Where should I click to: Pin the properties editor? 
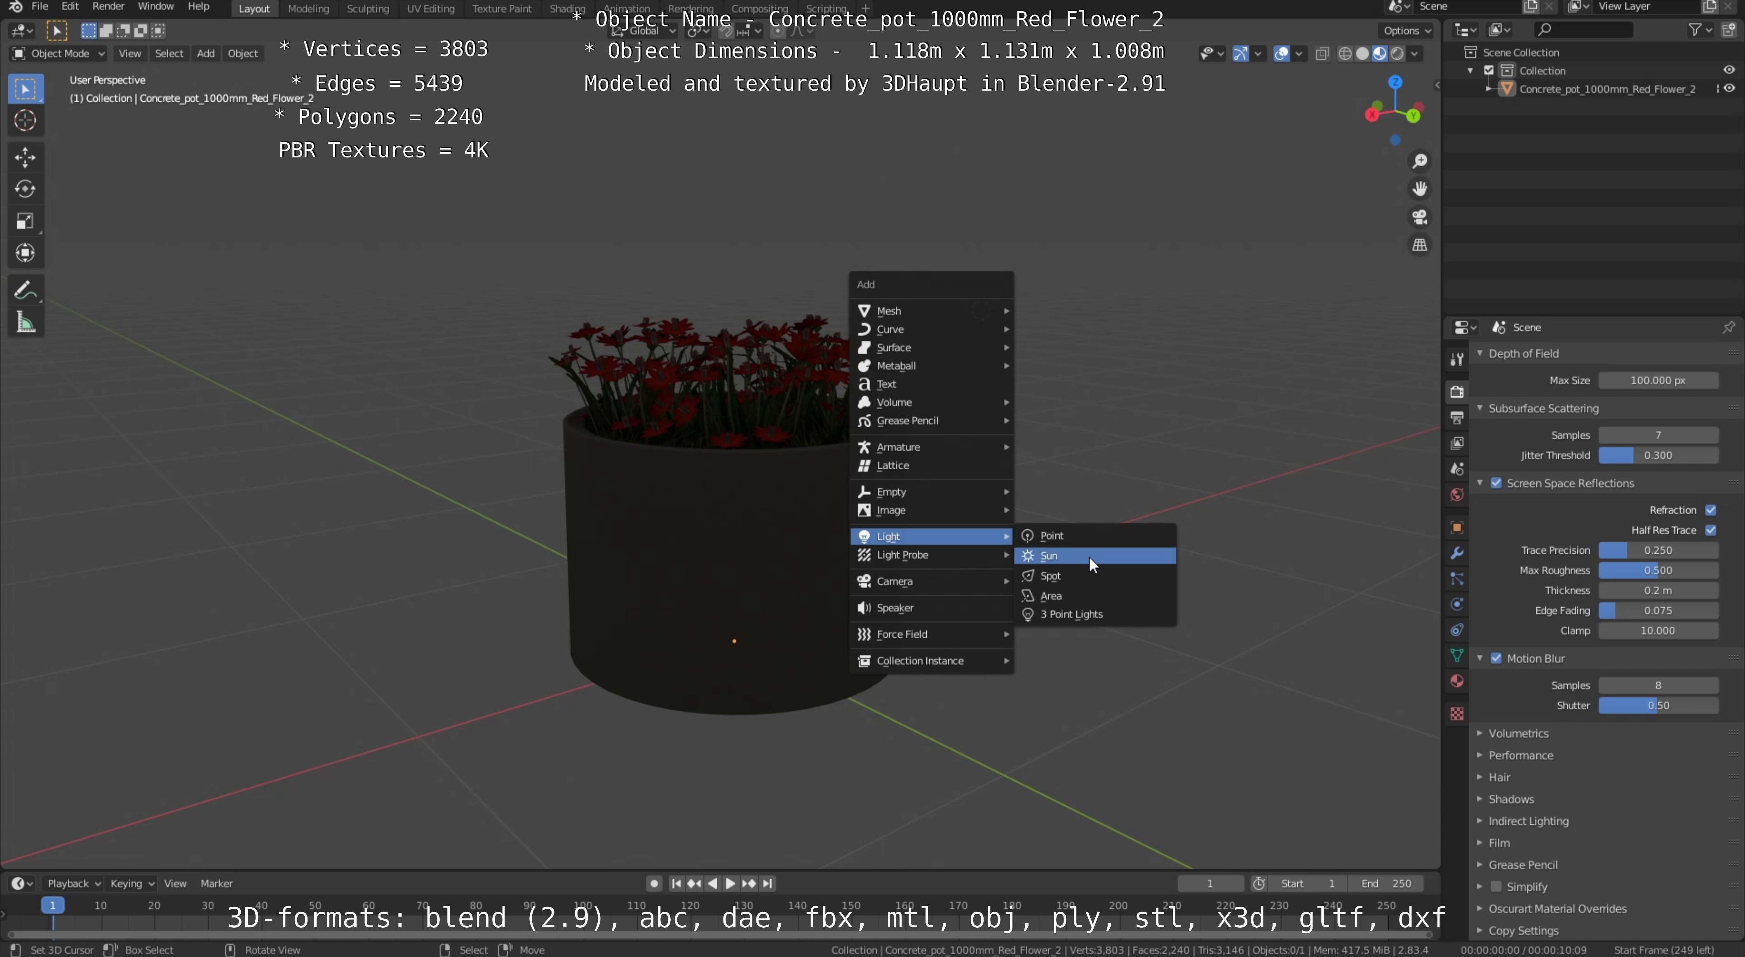tap(1728, 328)
